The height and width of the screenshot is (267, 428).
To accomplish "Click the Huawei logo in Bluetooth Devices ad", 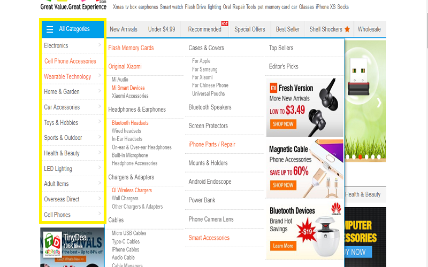I will click(x=336, y=209).
